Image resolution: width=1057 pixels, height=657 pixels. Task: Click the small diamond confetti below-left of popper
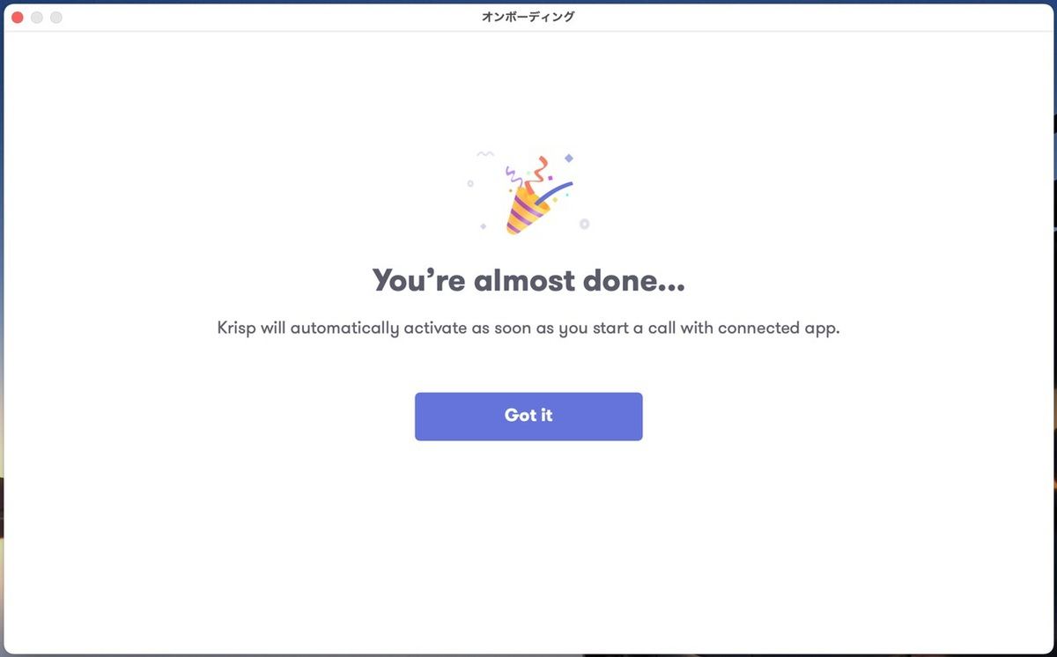484,226
